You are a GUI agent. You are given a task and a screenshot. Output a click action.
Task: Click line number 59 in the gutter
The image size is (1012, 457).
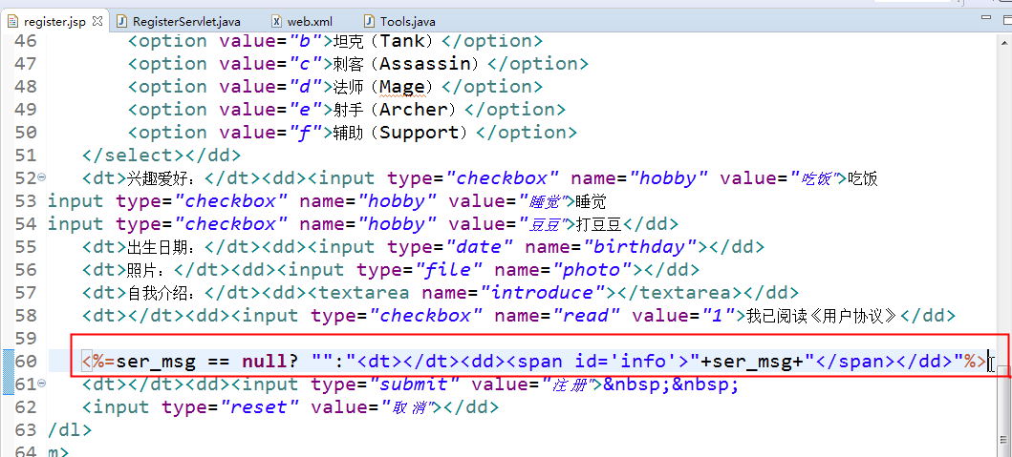click(25, 339)
